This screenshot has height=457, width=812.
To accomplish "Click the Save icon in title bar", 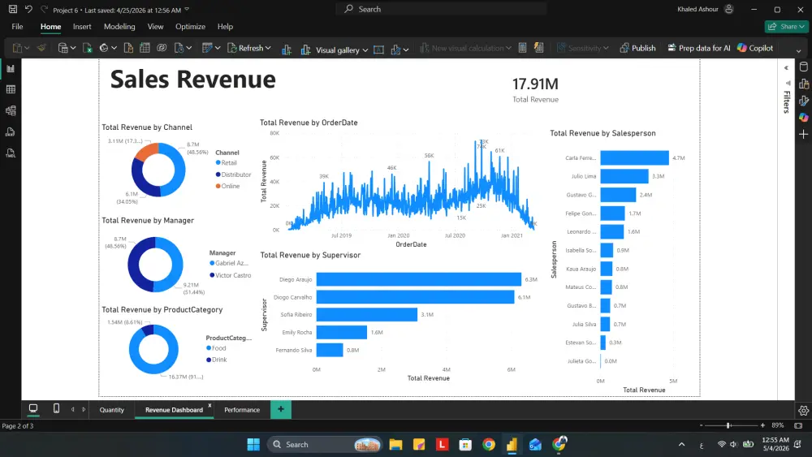I will tap(13, 9).
